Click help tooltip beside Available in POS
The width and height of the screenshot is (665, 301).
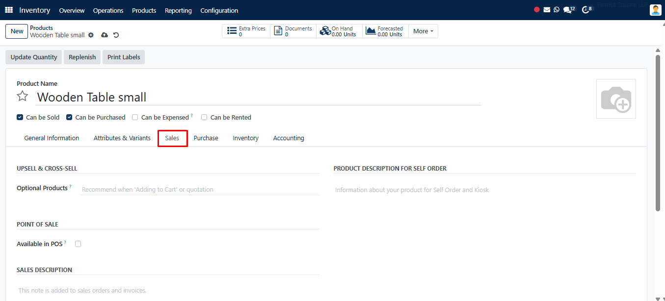(x=65, y=242)
